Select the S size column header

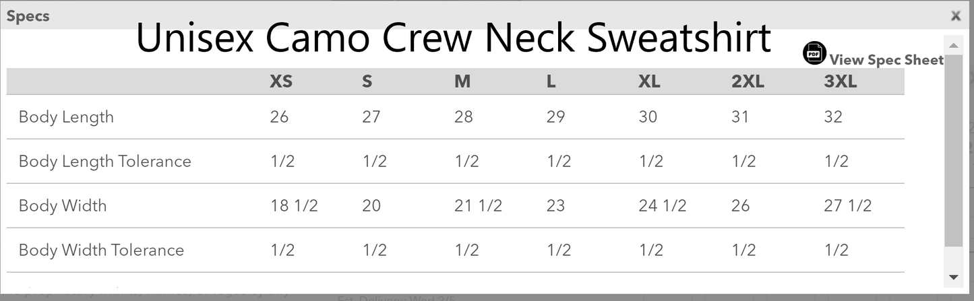click(x=367, y=82)
